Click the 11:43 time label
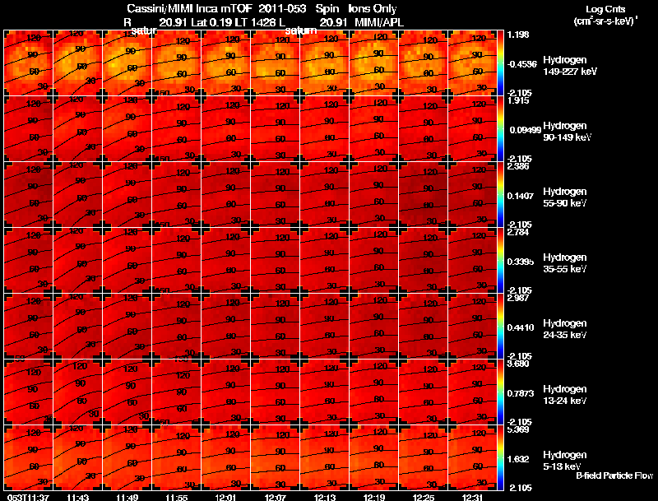This screenshot has height=501, width=658. 77,498
